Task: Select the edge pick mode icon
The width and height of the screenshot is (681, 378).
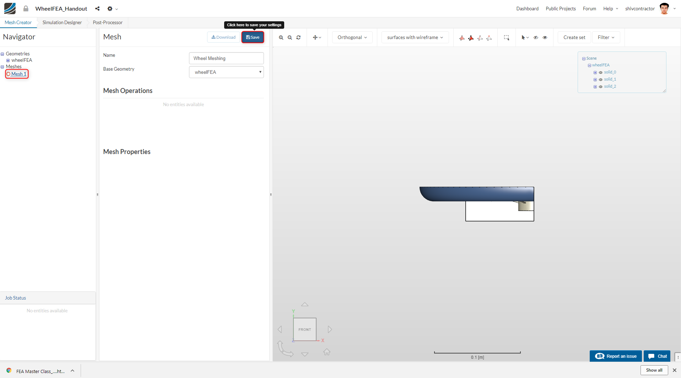Action: tap(480, 38)
